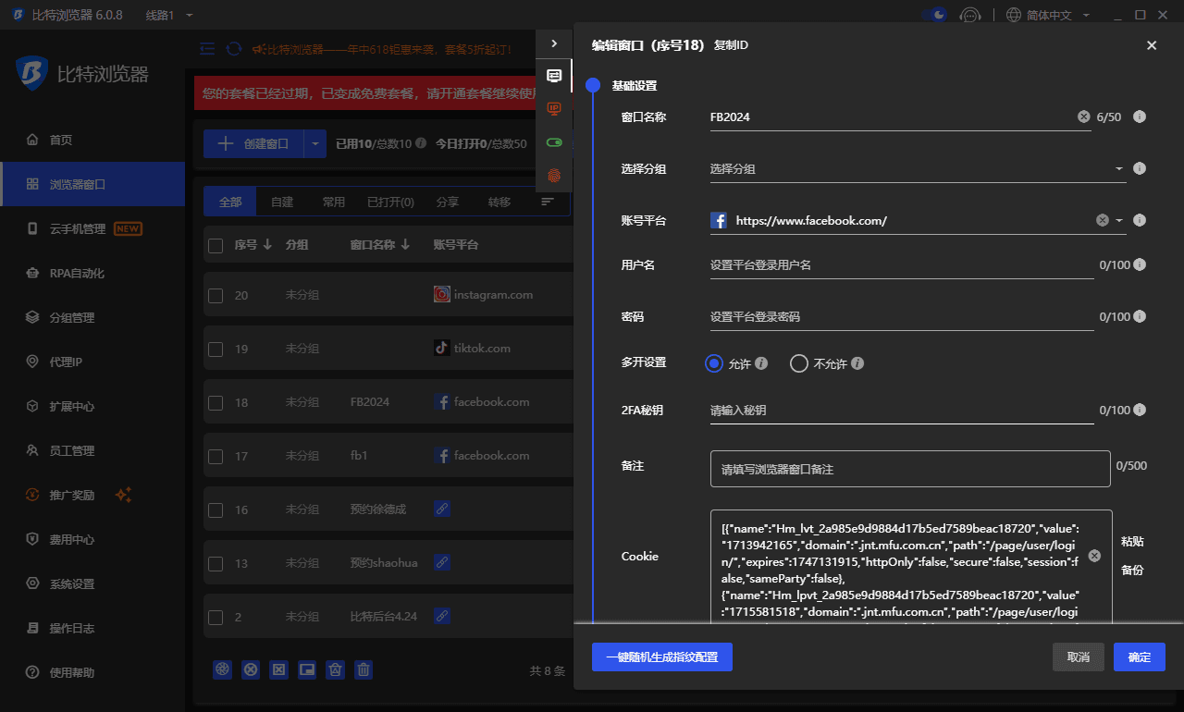Viewport: 1184px width, 712px height.
Task: Click the 2FA秘钥 input field
Action: click(902, 410)
